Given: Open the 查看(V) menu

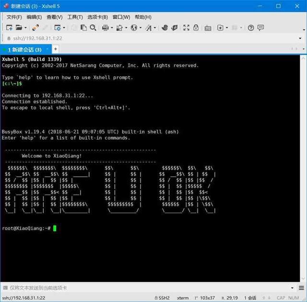Looking at the screenshot, I should pos(55,17).
